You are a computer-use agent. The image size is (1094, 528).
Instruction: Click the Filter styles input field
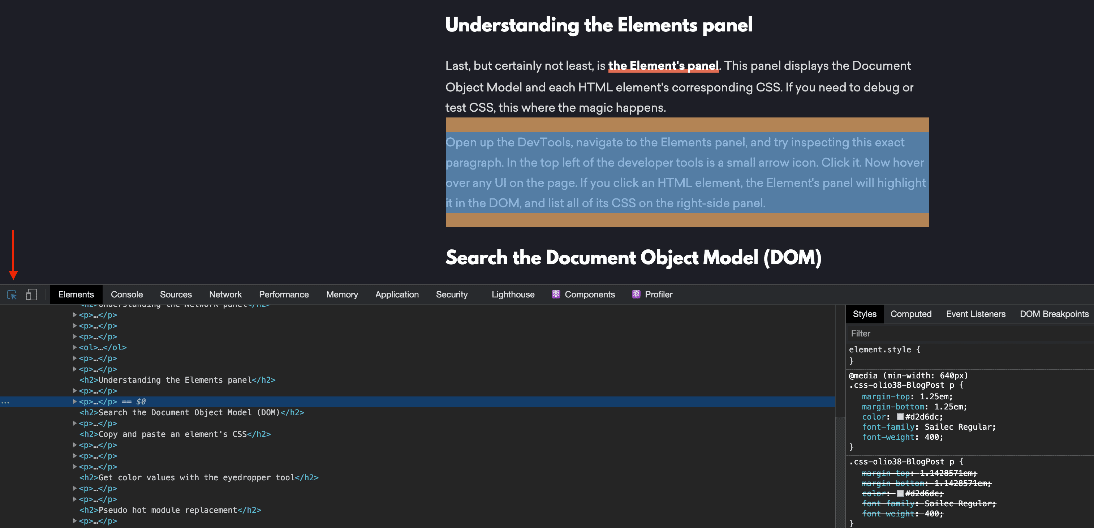pos(970,334)
